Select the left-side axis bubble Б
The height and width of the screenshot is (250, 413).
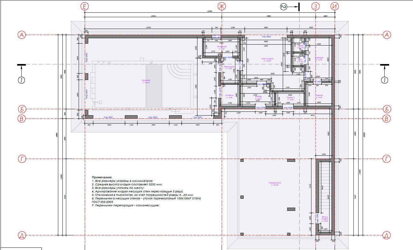[x=22, y=109]
